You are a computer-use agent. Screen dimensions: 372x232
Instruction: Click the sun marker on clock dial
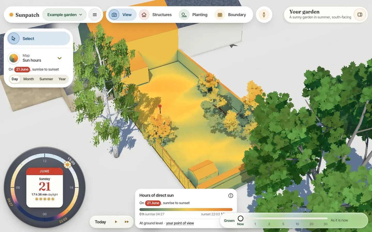67,164
